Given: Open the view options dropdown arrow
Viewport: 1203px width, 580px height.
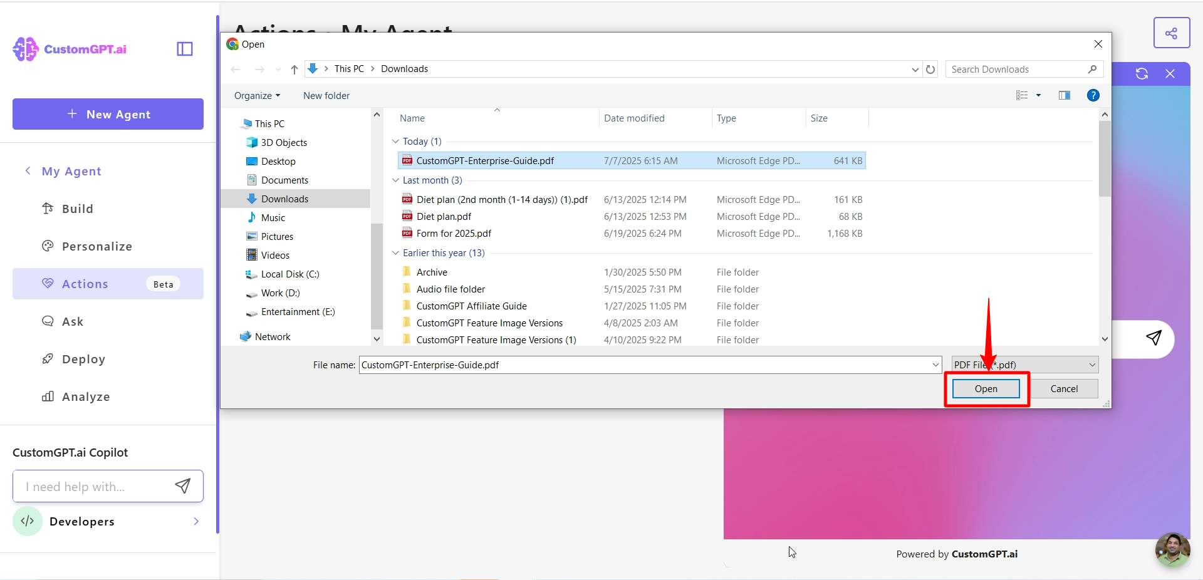Looking at the screenshot, I should tap(1038, 95).
